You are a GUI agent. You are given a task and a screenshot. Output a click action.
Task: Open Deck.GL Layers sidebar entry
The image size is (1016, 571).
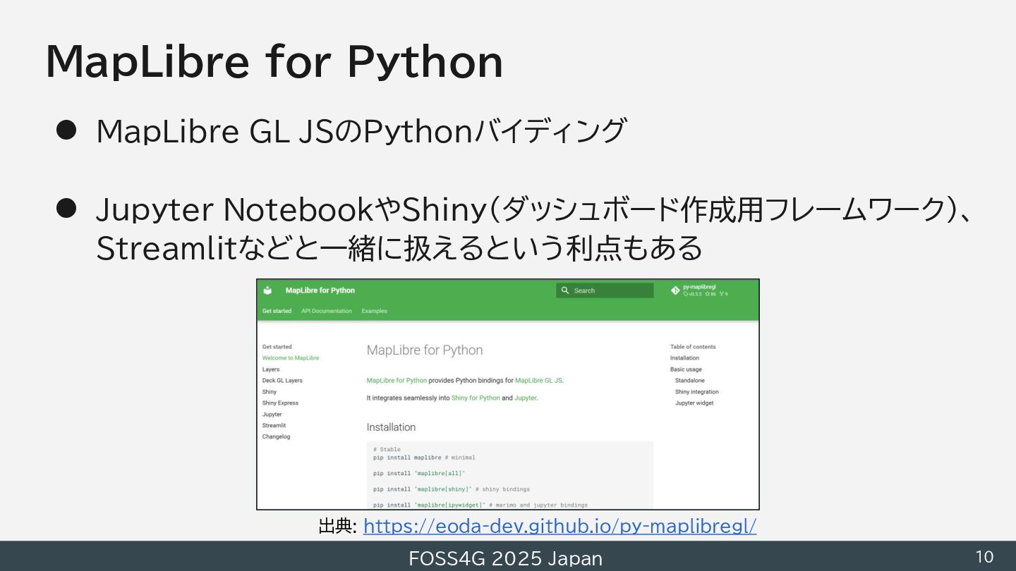coord(282,381)
